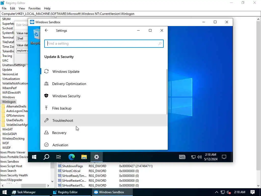This screenshot has width=261, height=196.
Task: Minimize the Settings window in Sandbox
Action: pos(138,30)
